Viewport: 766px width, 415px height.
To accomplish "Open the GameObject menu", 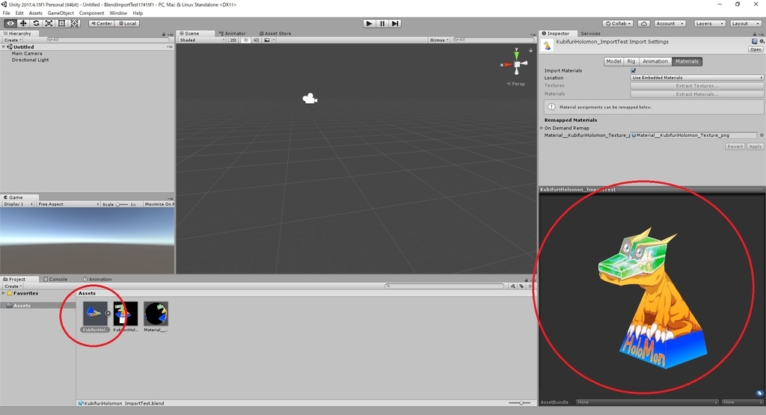I will coord(61,13).
